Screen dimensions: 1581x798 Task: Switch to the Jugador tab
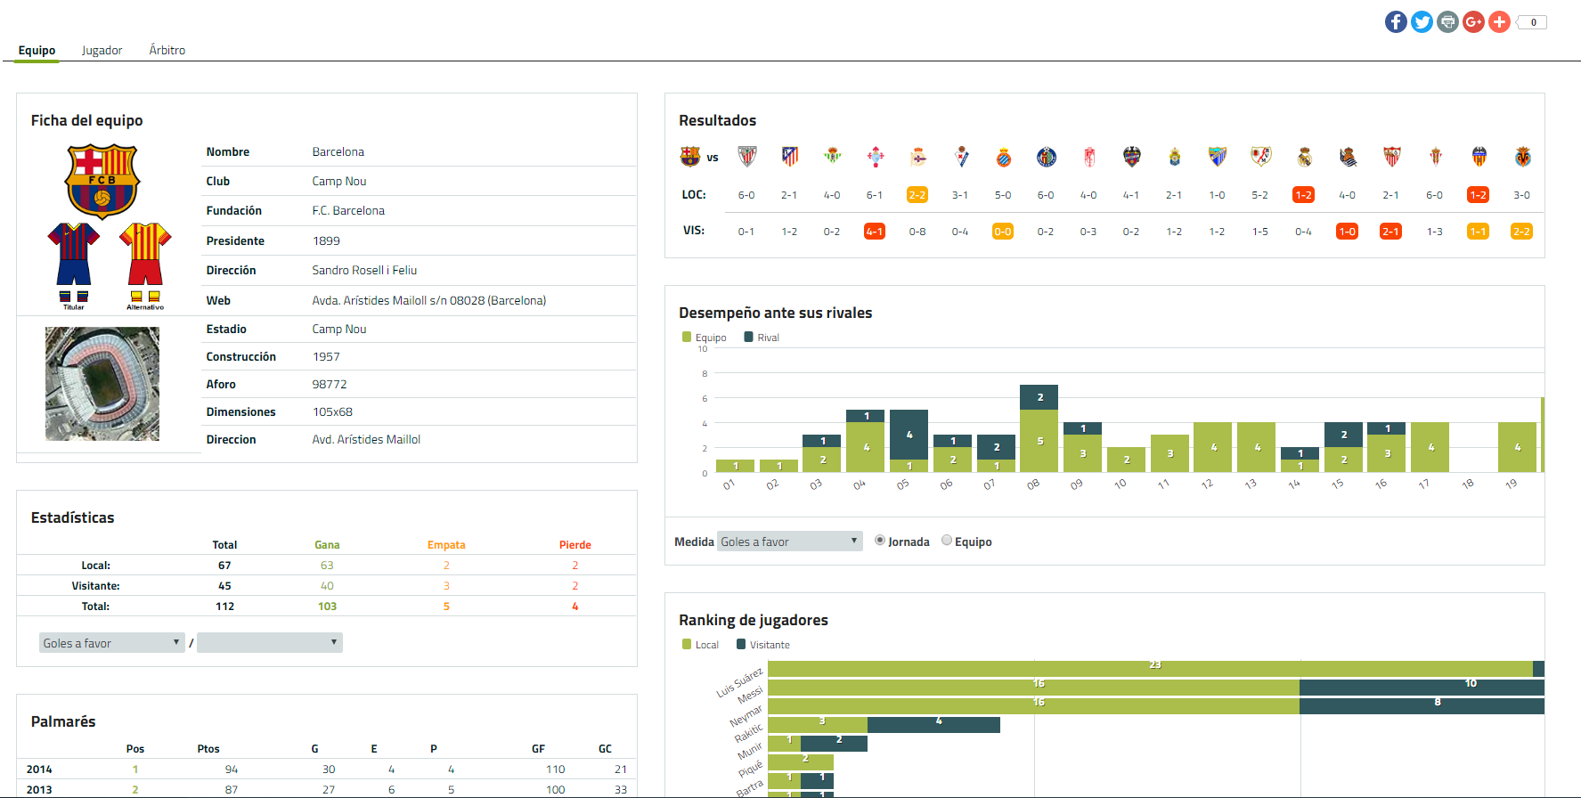point(102,51)
